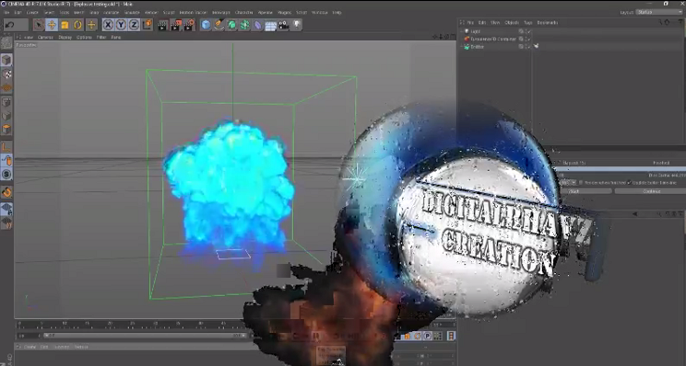Select the orange workplane grid icon
Screen dimensions: 686x366
[6, 87]
